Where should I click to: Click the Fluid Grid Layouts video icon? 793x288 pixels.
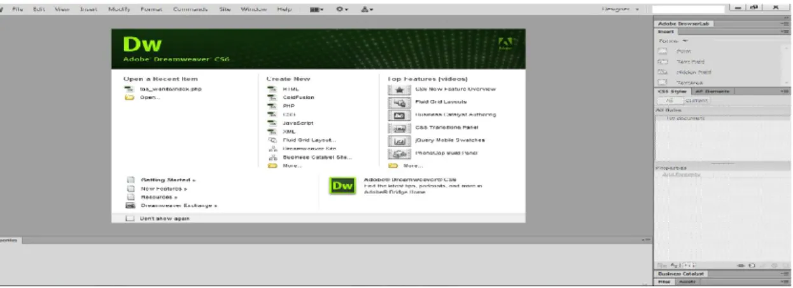400,102
